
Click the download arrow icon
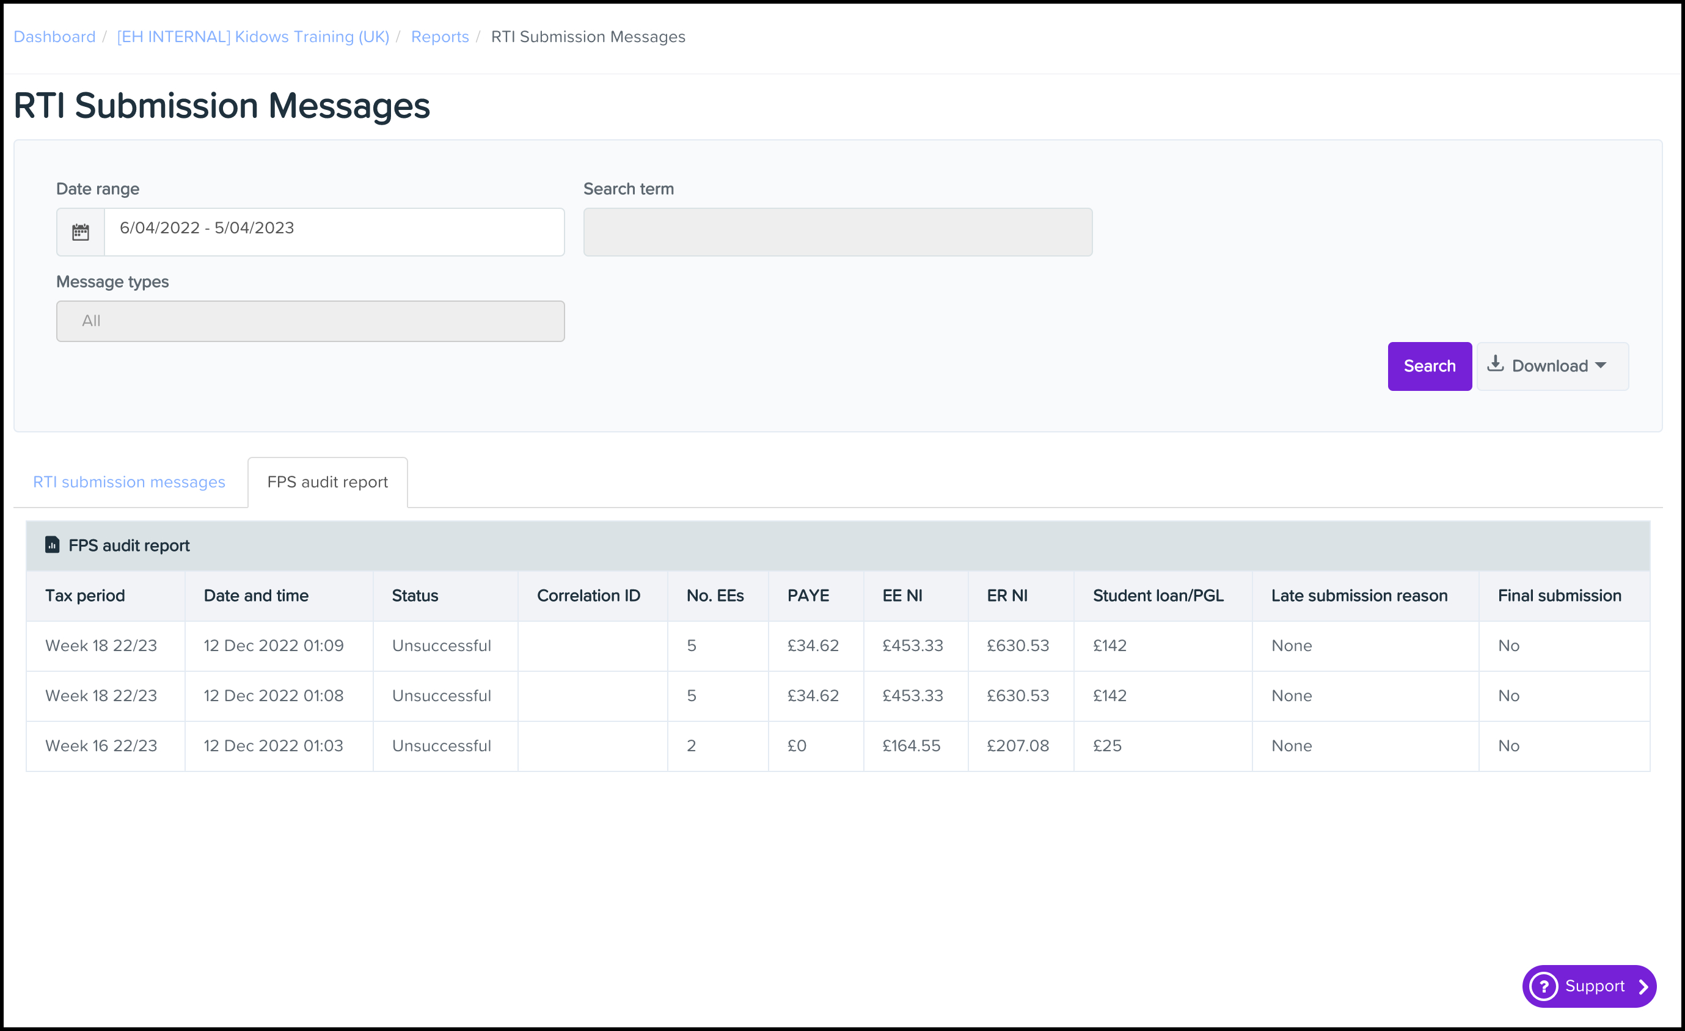click(x=1496, y=364)
